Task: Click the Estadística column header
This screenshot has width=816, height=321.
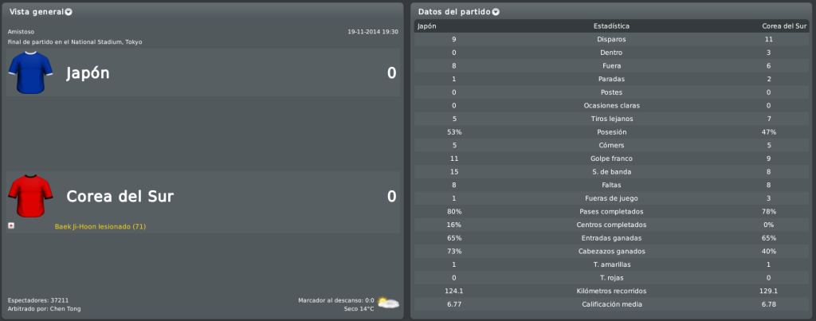Action: [611, 26]
